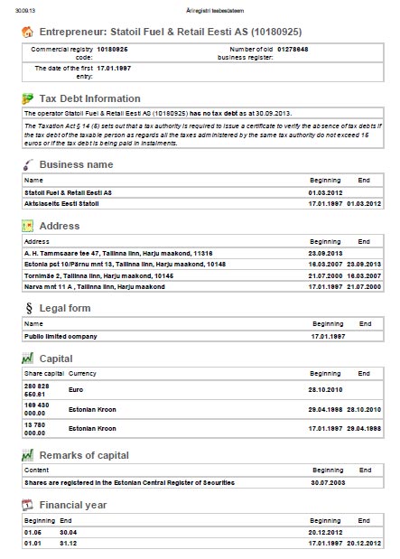Viewport: 400px width, 559px height.
Task: Click the paragraph symbol beside Legal form
Action: click(29, 308)
